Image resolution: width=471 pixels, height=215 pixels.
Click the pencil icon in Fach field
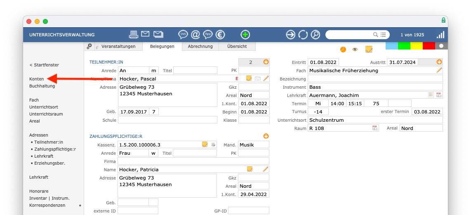(x=439, y=70)
